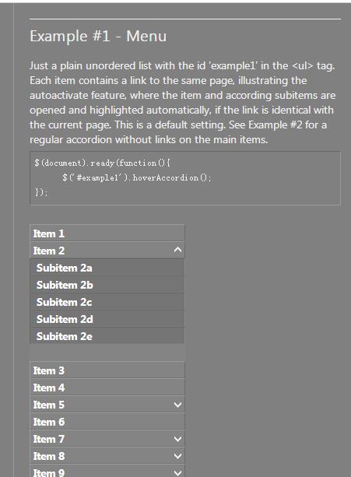Expand Item 7 with its down chevron

177,439
